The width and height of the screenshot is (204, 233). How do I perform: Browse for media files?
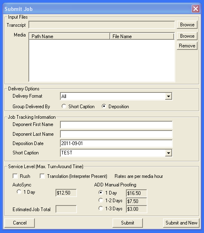[187, 36]
